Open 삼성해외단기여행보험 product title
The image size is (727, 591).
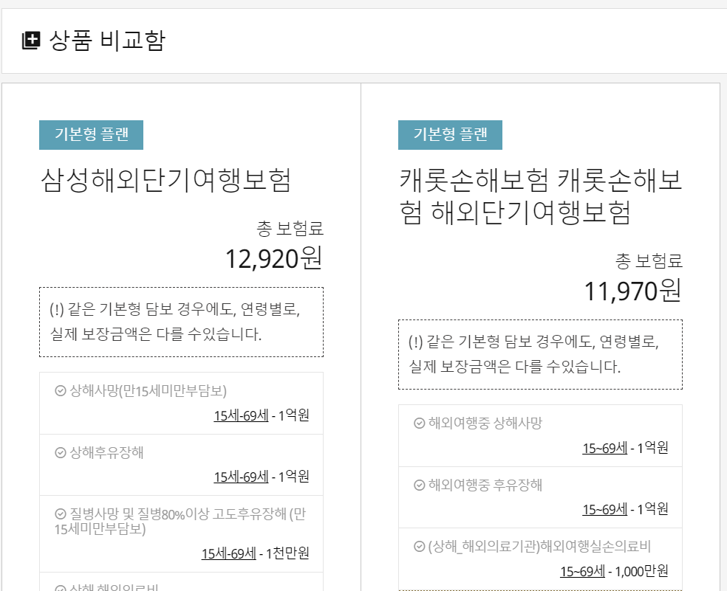click(165, 180)
